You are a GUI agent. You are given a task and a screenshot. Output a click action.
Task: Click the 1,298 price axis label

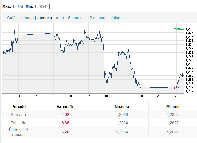tap(189, 29)
